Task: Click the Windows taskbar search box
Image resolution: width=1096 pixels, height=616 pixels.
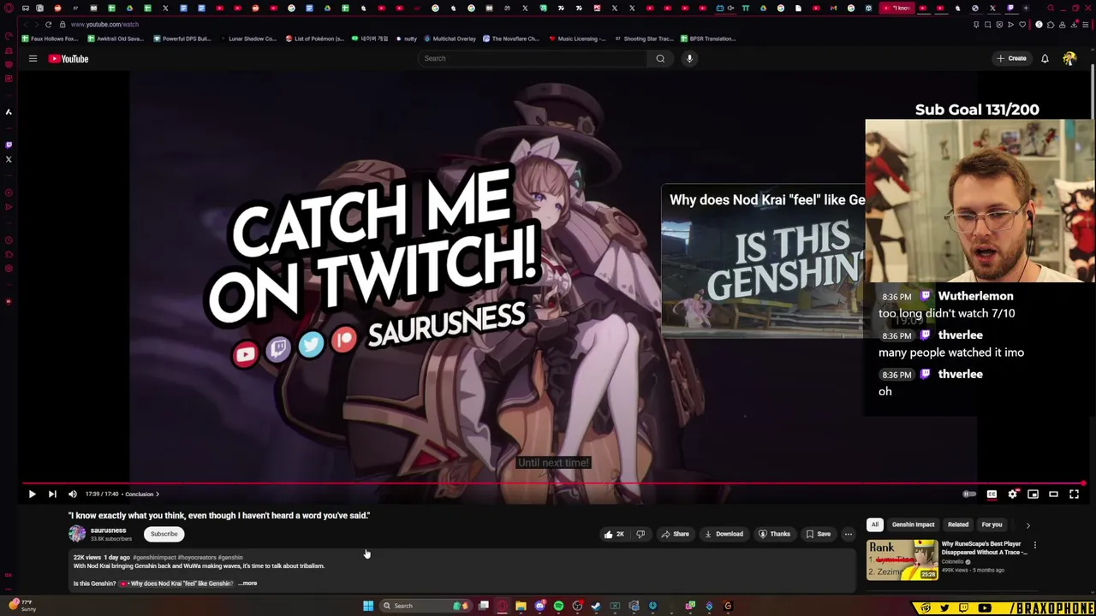Action: [x=425, y=606]
